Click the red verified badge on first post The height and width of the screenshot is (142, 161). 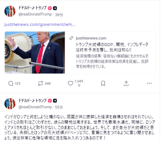50,8
